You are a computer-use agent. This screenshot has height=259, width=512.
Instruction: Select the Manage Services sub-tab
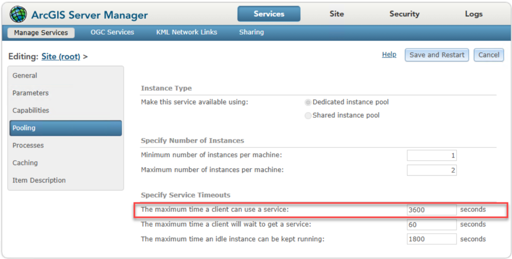click(41, 33)
